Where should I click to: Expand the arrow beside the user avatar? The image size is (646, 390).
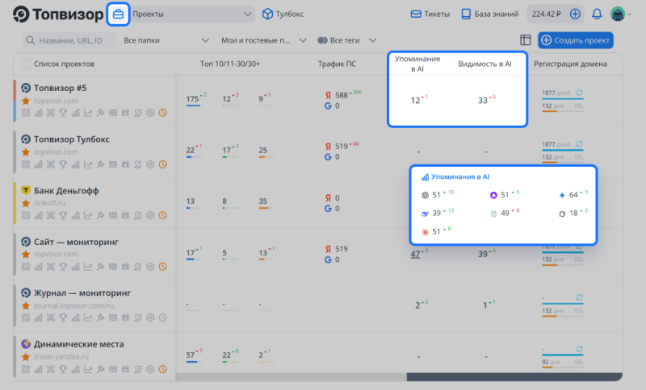coord(629,15)
